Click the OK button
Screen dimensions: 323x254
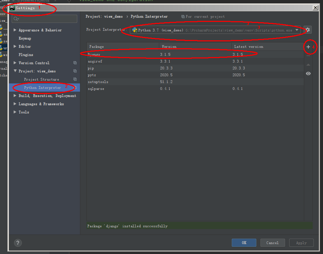point(244,243)
